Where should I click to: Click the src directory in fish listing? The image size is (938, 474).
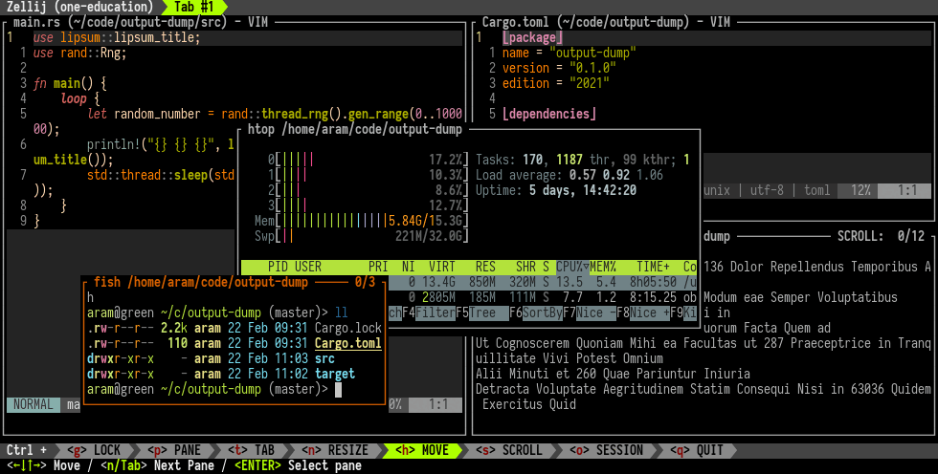point(324,358)
